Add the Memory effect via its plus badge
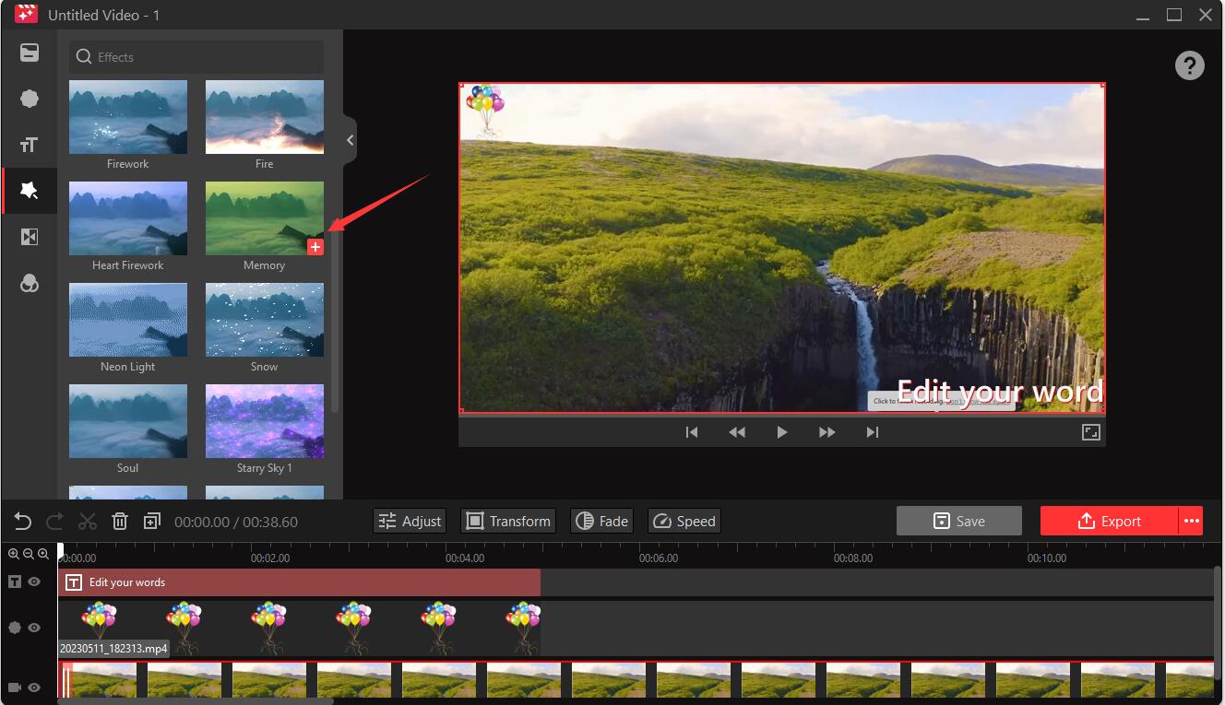 tap(315, 247)
